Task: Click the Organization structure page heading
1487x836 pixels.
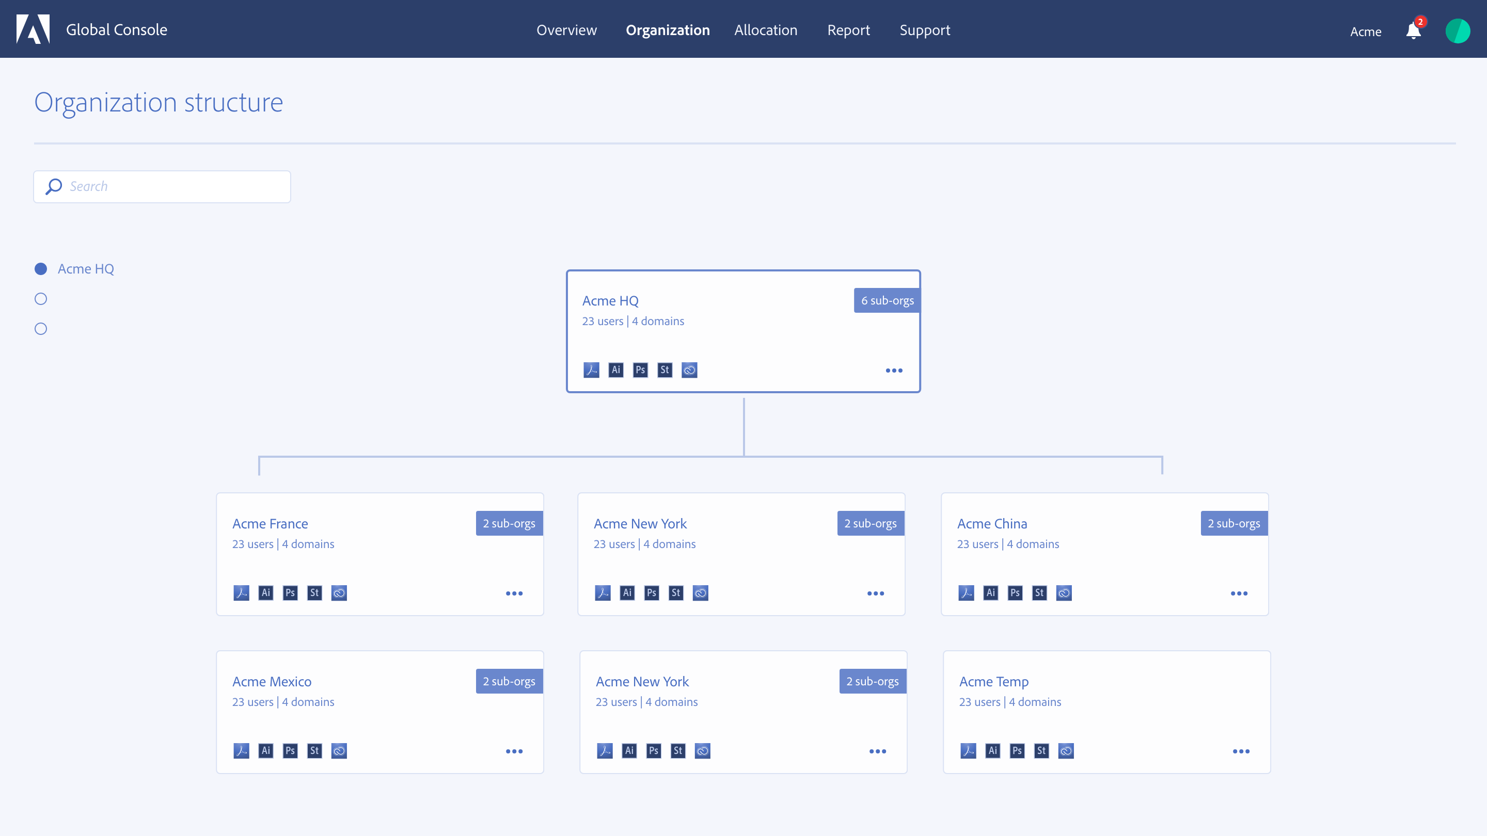Action: (159, 103)
